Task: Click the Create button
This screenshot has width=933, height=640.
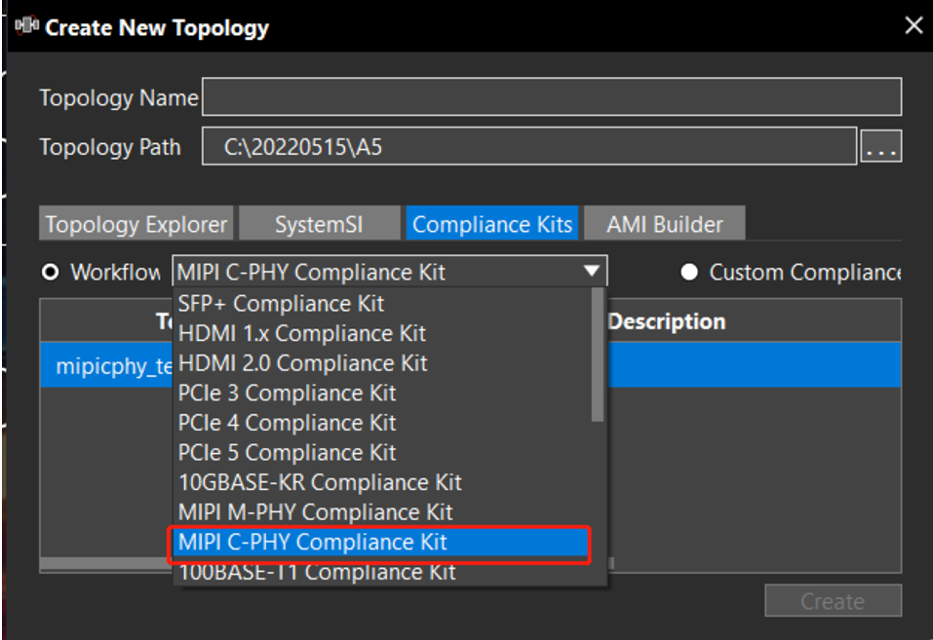Action: (x=833, y=601)
